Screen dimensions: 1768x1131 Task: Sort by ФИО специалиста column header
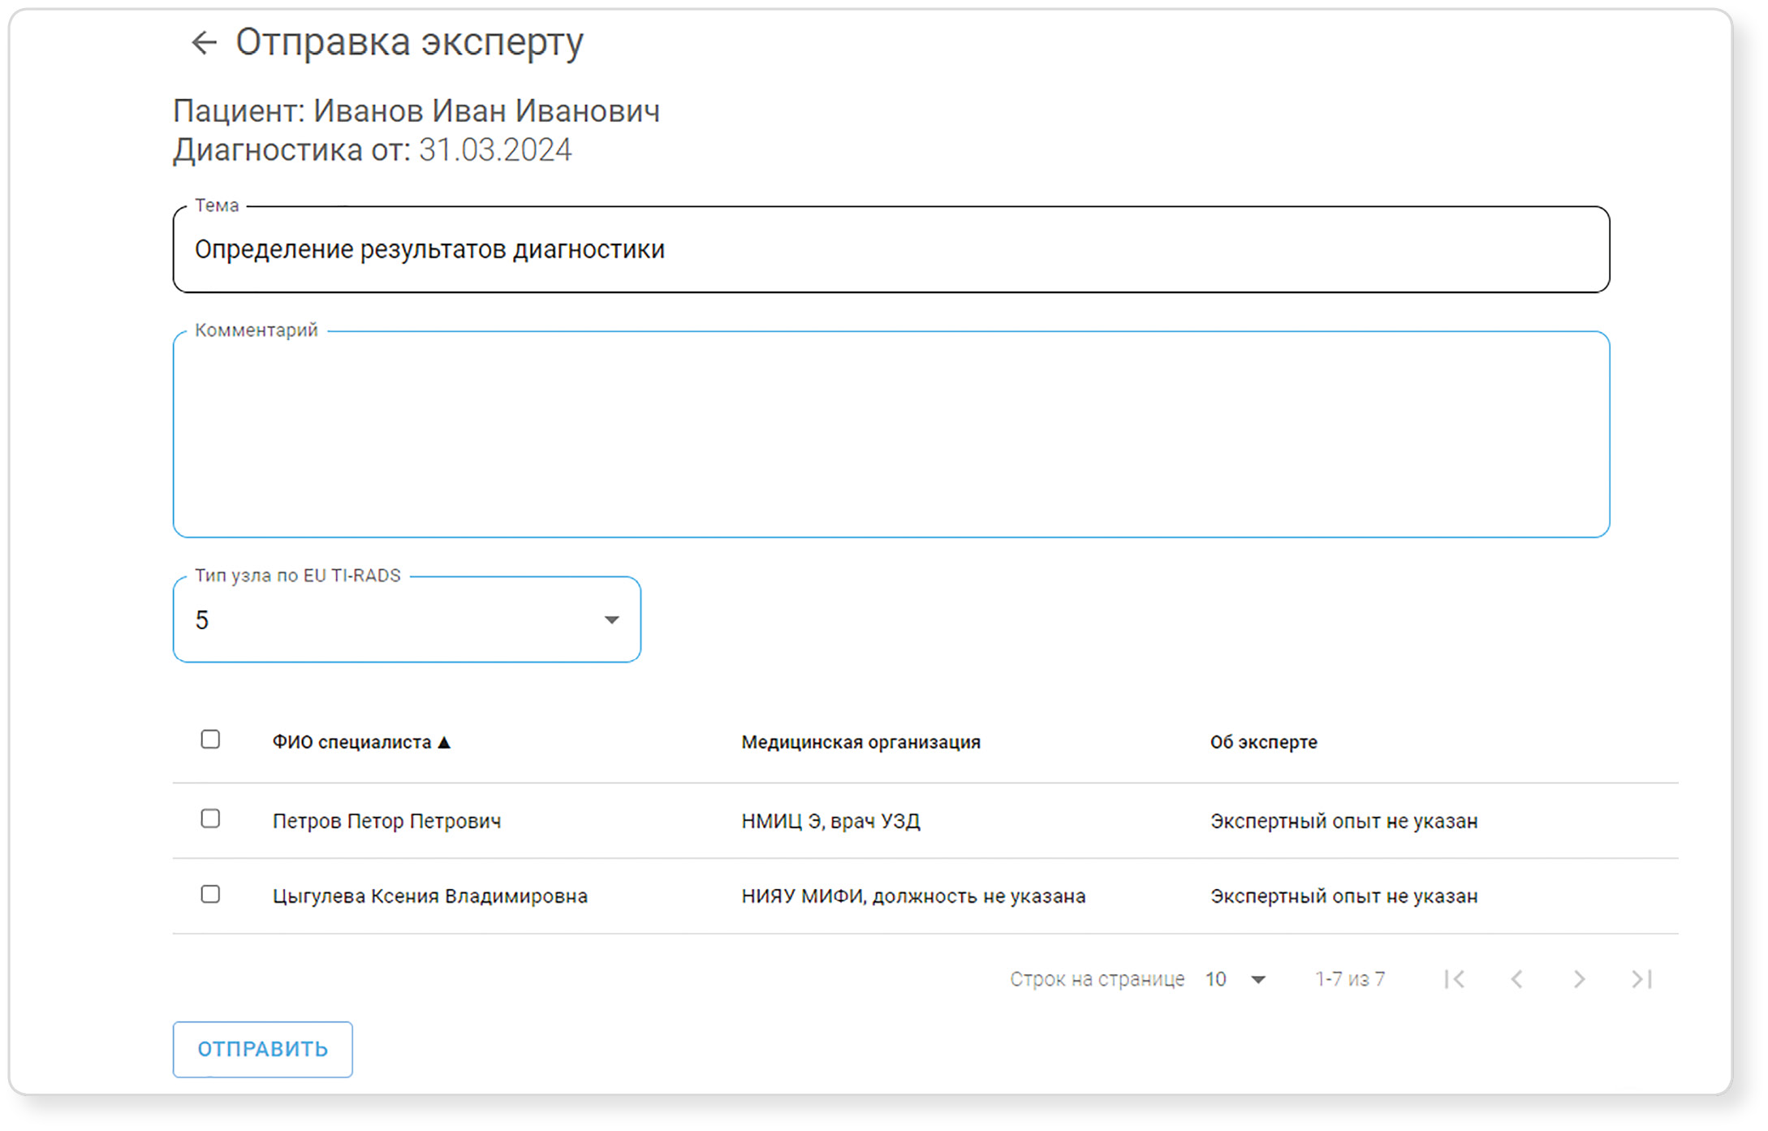(351, 742)
